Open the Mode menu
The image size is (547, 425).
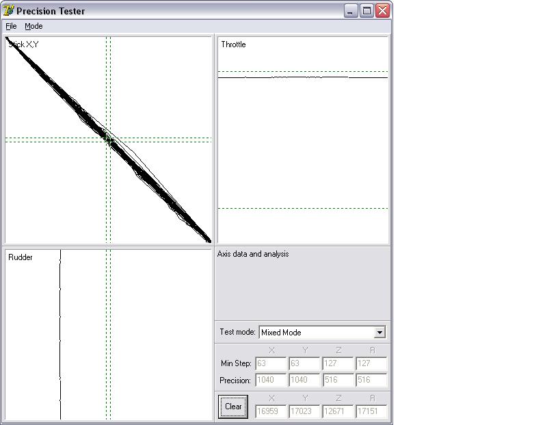click(x=34, y=26)
